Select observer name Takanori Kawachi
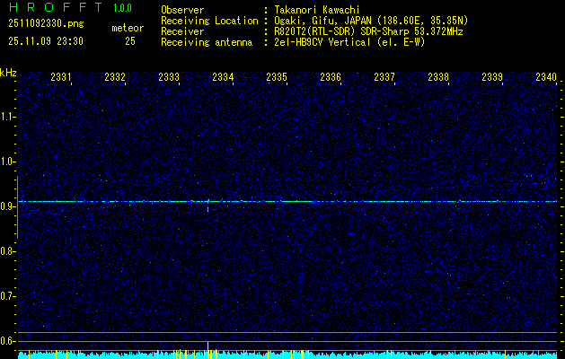 coord(317,10)
